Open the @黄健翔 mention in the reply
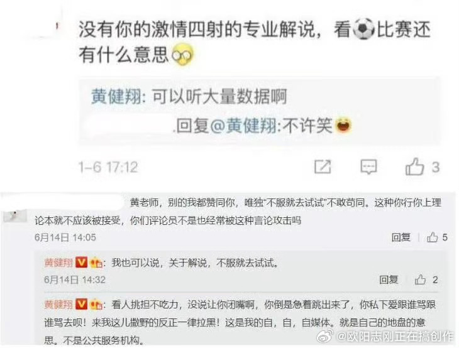This screenshot has width=459, height=348. [243, 126]
